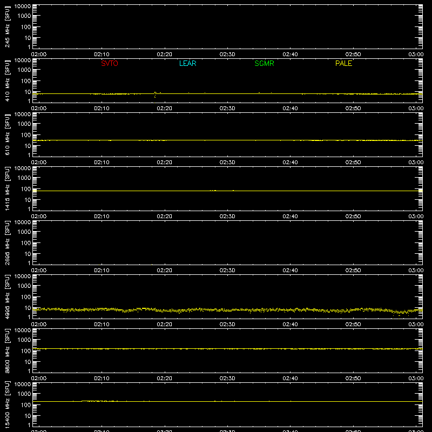Click the 10000 tick of 245 MHz panel

pyautogui.click(x=23, y=6)
